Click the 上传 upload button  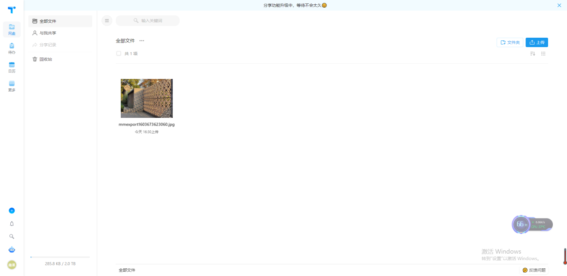[537, 42]
